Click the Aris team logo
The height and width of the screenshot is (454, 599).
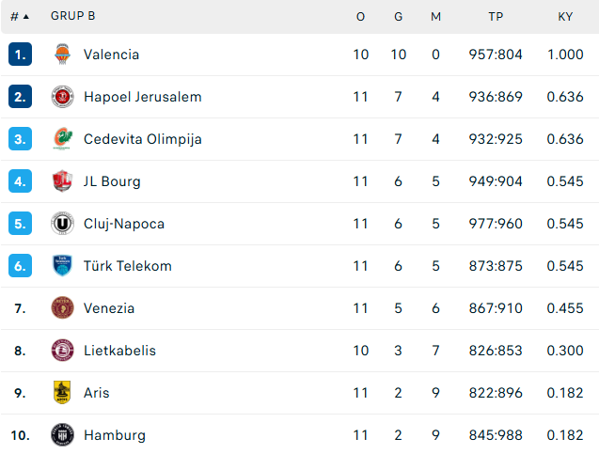point(62,393)
